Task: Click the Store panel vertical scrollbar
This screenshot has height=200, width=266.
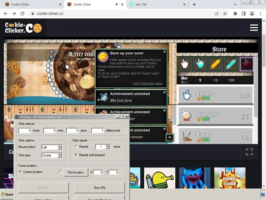Action: click(256, 87)
